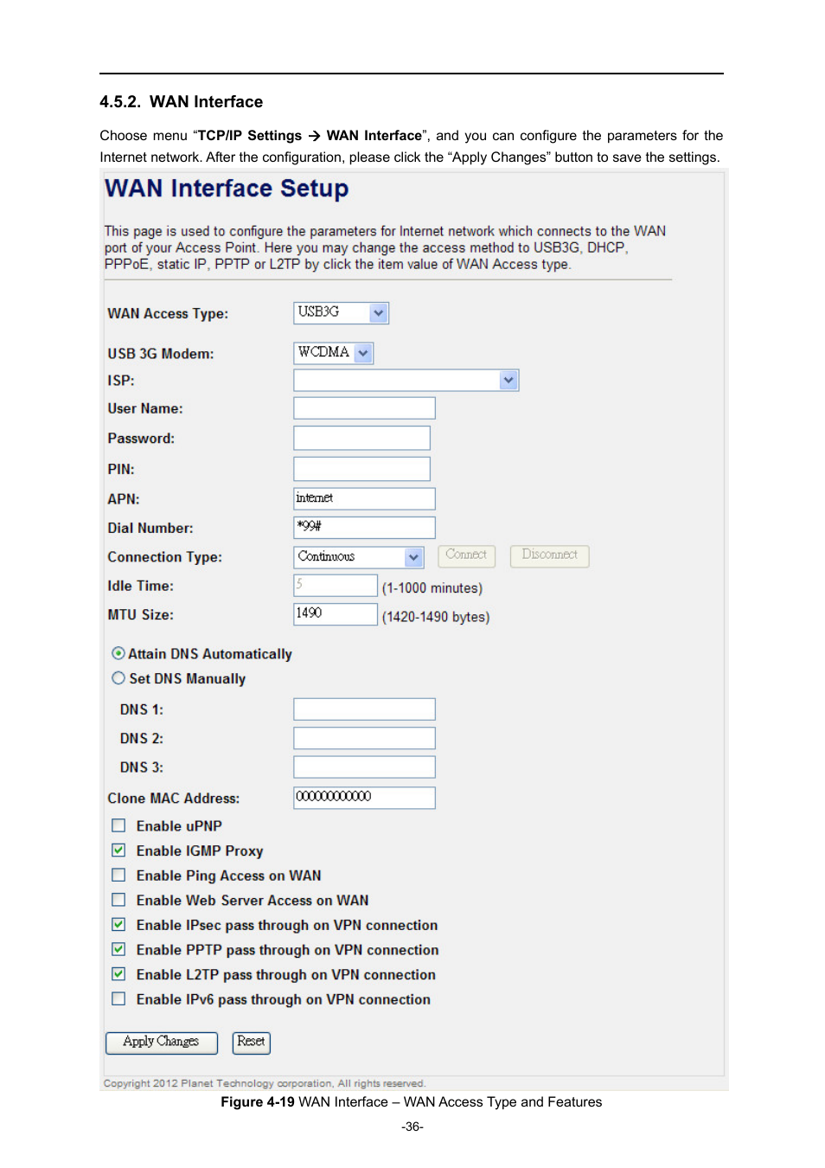
Task: Open the Connection Type Continuous dropdown
Action: pyautogui.click(x=358, y=557)
